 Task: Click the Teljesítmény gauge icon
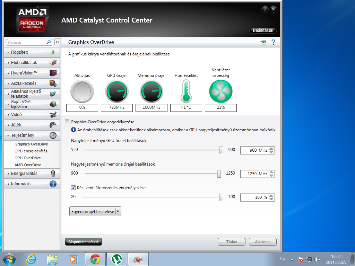point(53,135)
